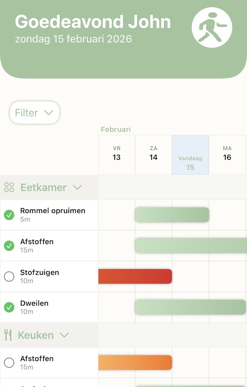Mark Keuken Afstoffen task as done
Image resolution: width=247 pixels, height=387 pixels.
[x=9, y=362]
